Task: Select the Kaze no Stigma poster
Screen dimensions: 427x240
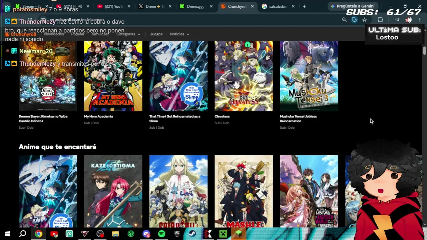Action: pyautogui.click(x=113, y=191)
